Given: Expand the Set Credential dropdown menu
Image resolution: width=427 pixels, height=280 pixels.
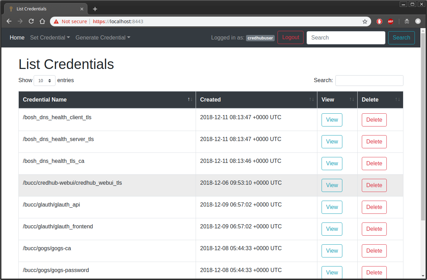Looking at the screenshot, I should click(50, 38).
